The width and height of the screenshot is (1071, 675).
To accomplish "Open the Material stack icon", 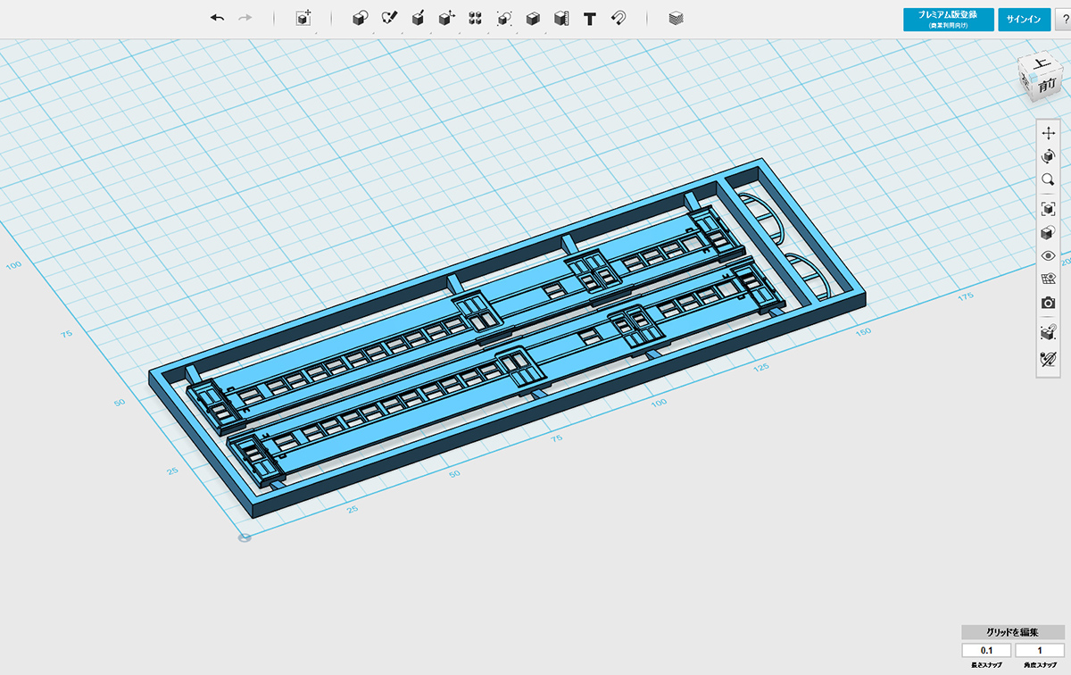I will 677,19.
